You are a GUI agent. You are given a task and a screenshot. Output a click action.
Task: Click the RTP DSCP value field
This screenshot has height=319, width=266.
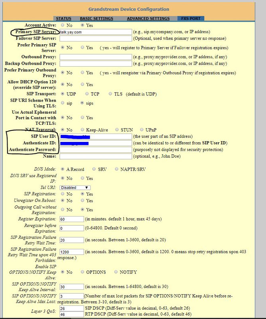72,314
